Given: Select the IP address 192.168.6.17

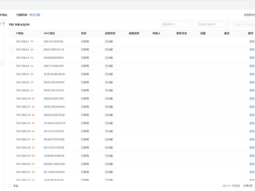Looking at the screenshot, I should (23, 139).
